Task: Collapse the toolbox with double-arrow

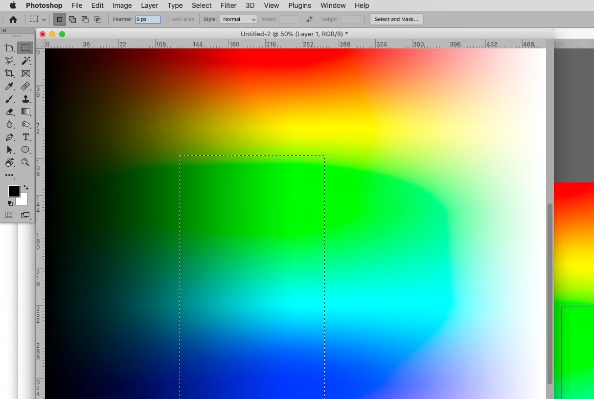Action: point(4,30)
